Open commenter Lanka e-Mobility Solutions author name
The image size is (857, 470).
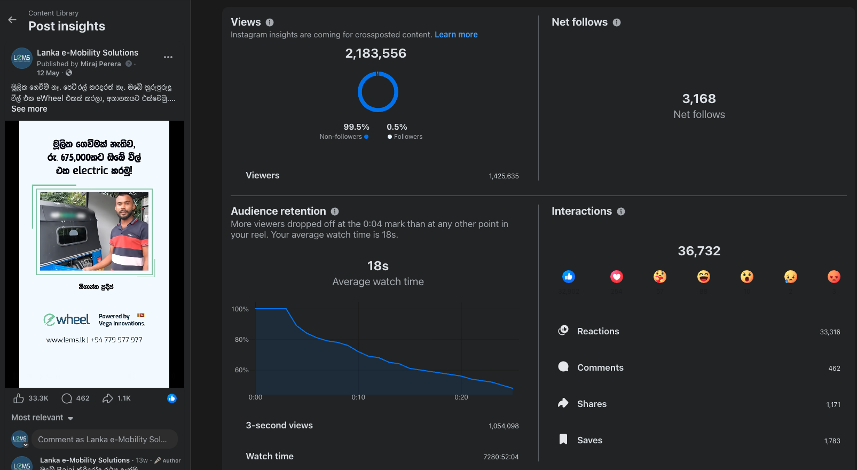click(x=85, y=460)
